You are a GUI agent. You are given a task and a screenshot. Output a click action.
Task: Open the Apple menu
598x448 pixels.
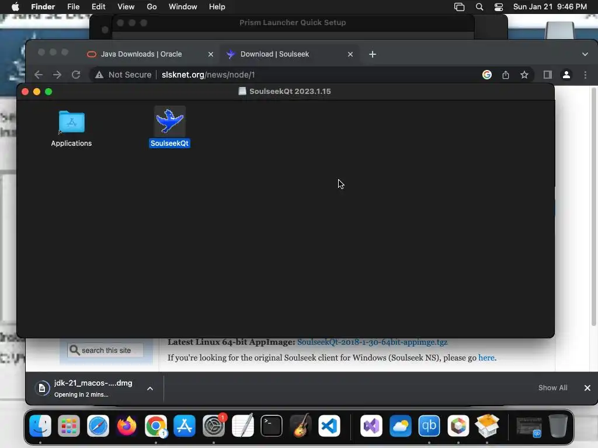click(x=15, y=7)
